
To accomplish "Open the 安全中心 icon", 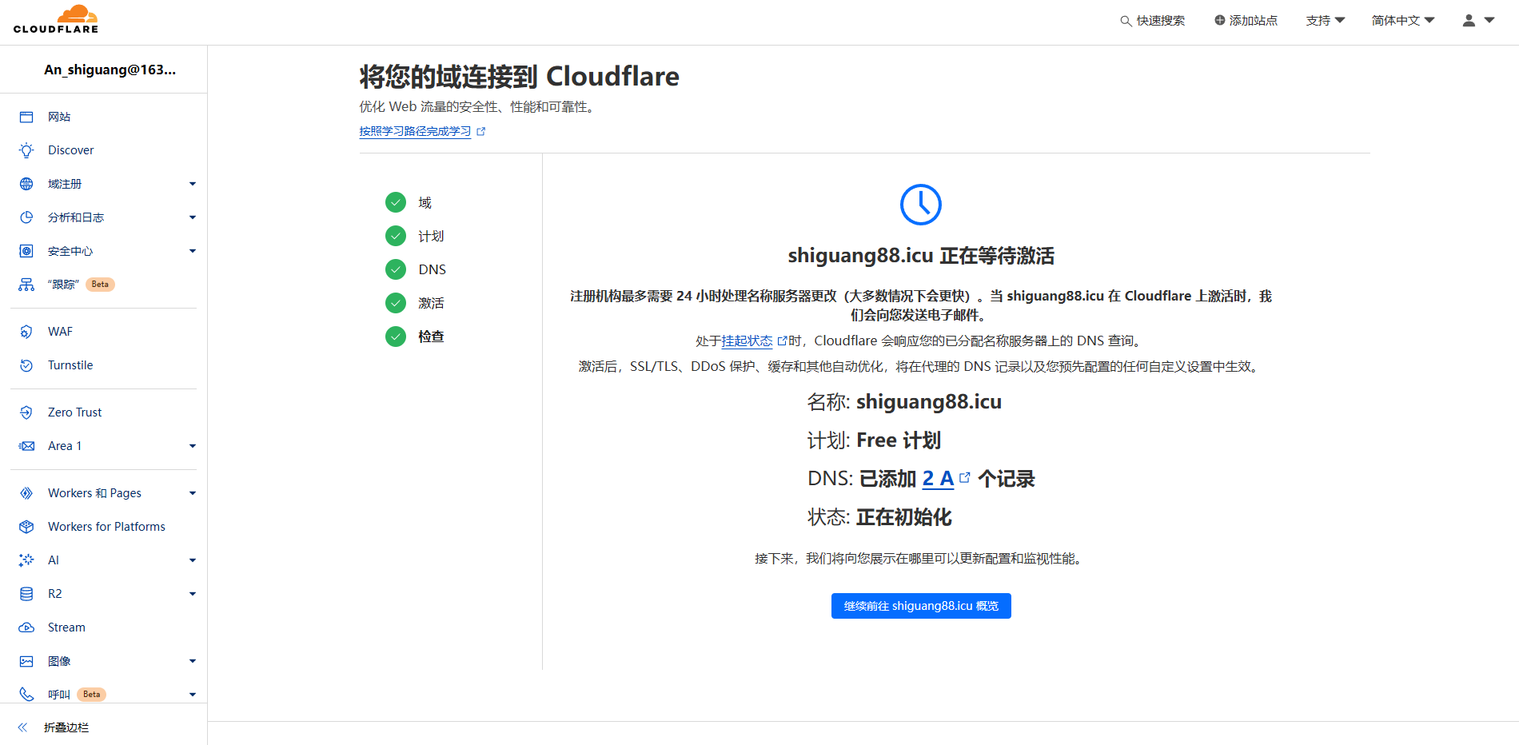I will click(x=26, y=251).
